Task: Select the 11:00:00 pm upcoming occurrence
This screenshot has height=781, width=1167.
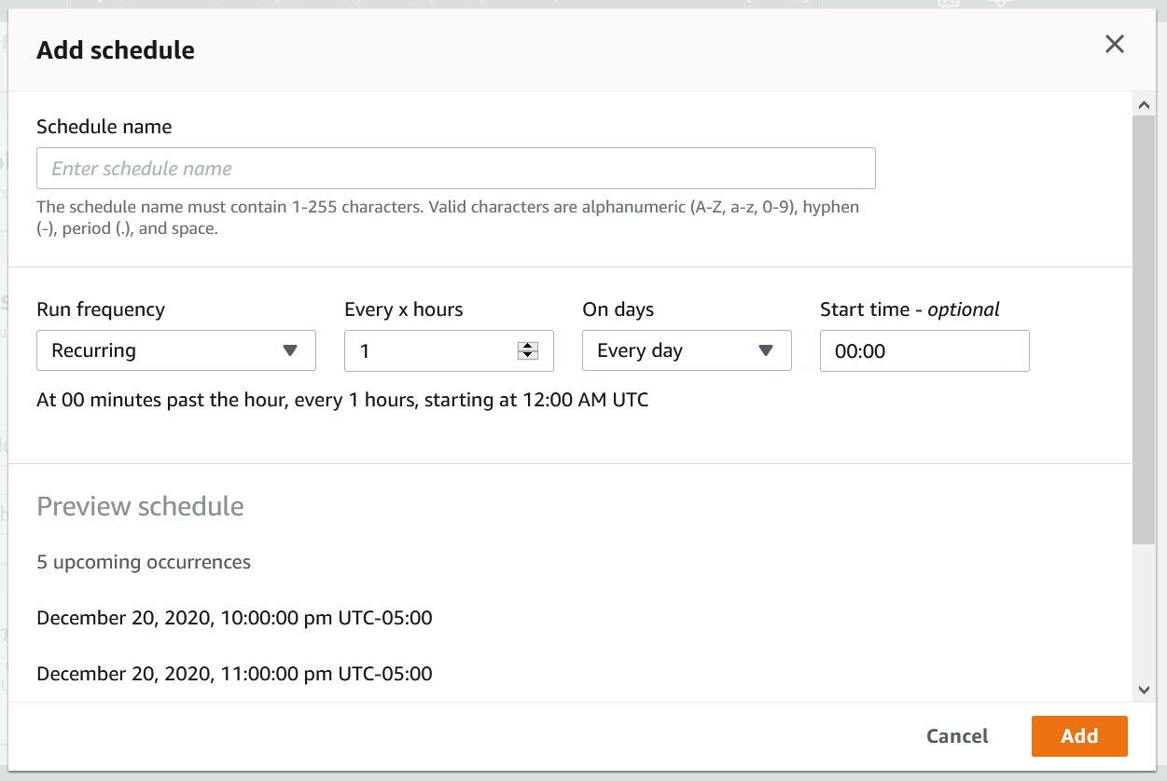Action: tap(234, 674)
